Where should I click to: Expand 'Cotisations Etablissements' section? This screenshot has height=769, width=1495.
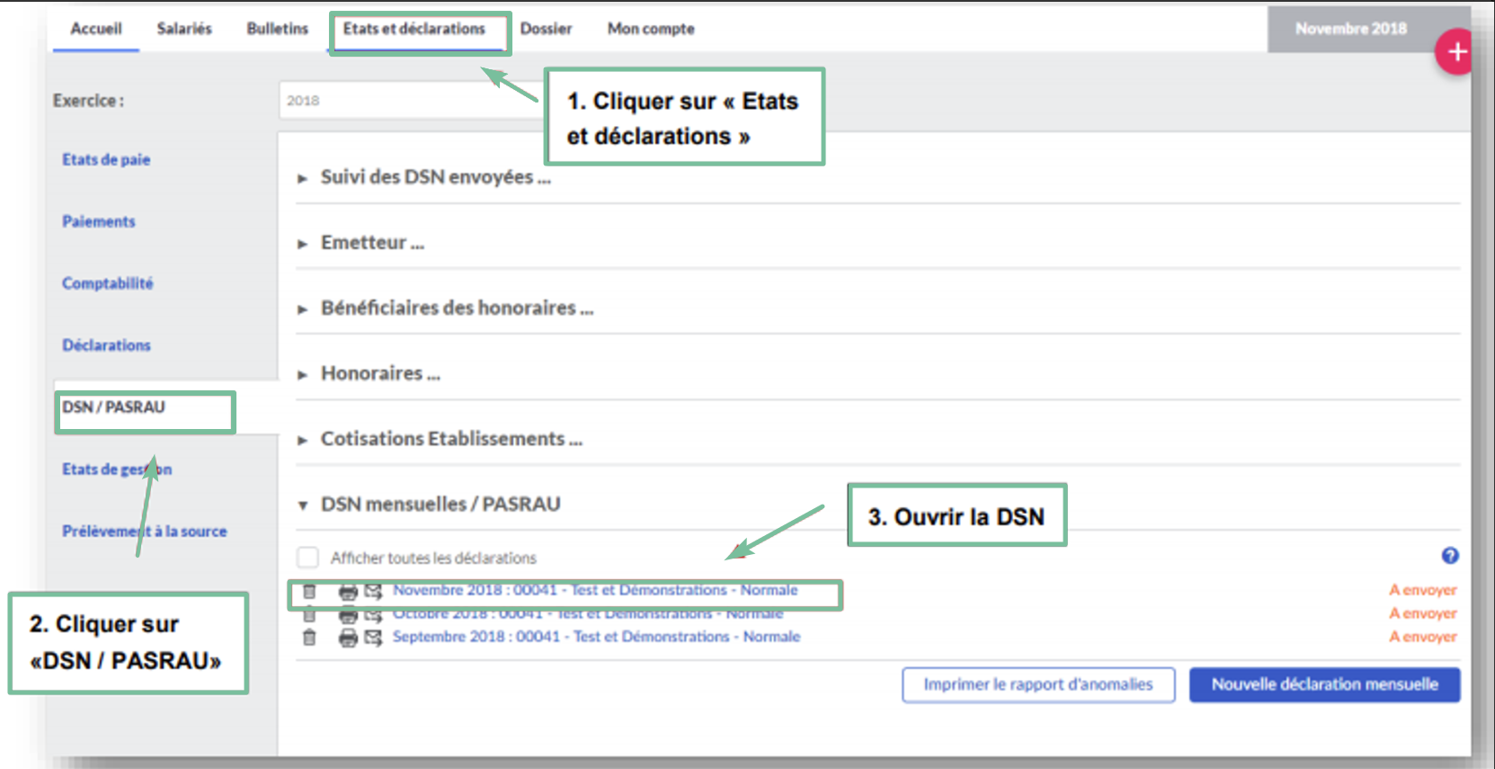tap(451, 439)
